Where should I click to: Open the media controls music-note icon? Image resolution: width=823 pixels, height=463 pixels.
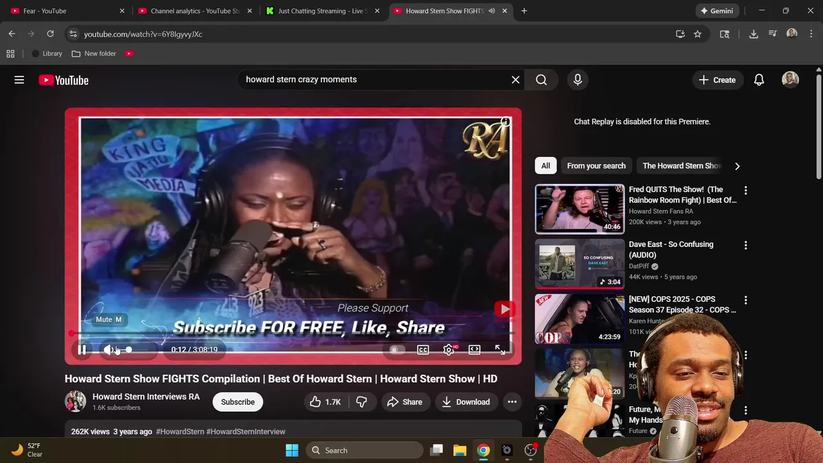tap(773, 34)
